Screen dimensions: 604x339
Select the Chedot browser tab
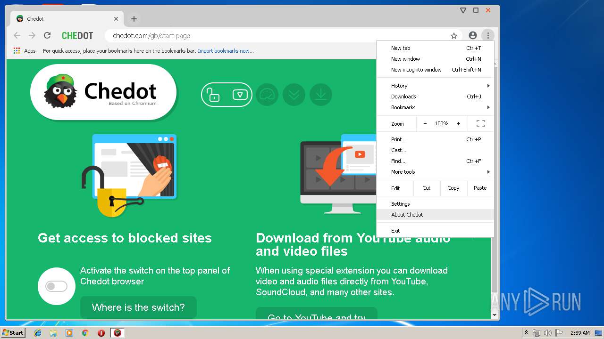(x=67, y=19)
